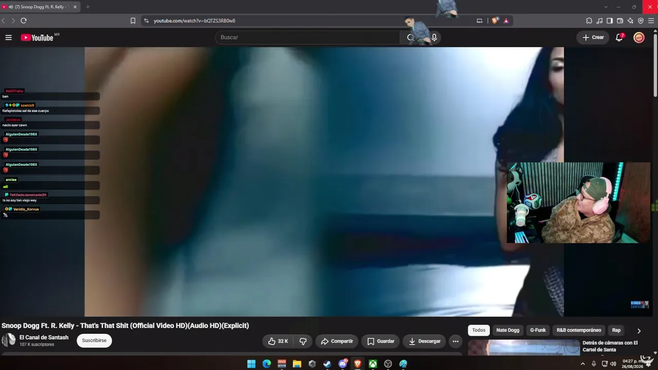Show hidden system tray icons
The width and height of the screenshot is (658, 370).
582,364
